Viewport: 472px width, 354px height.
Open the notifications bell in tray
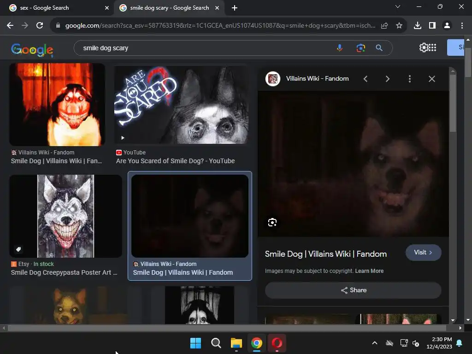point(460,343)
